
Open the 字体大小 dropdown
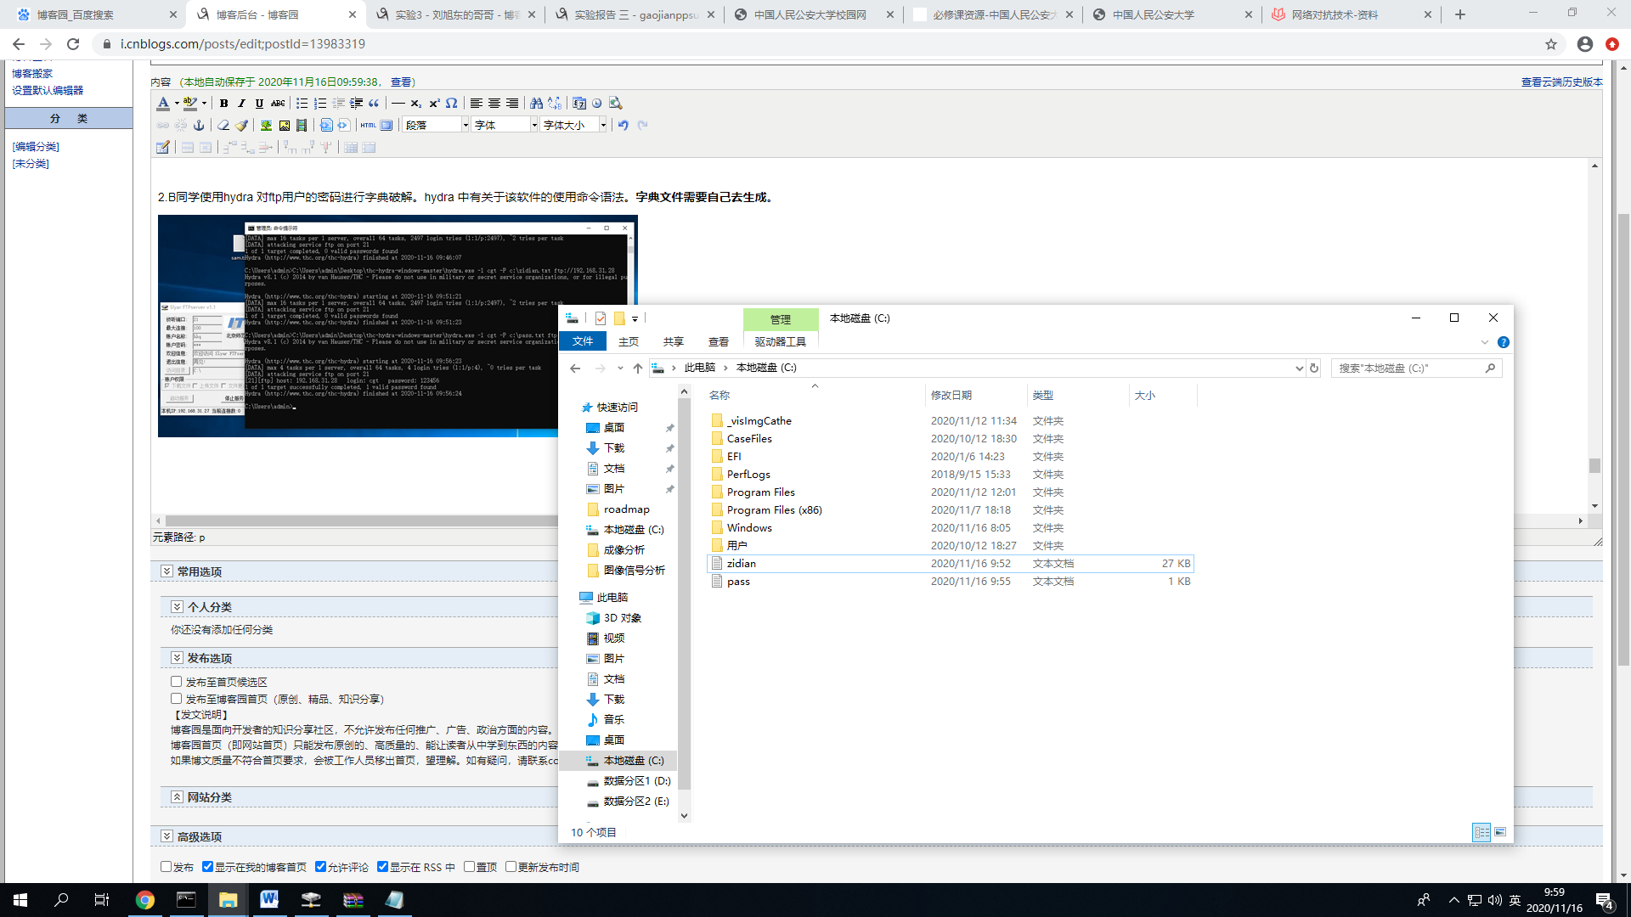point(574,126)
